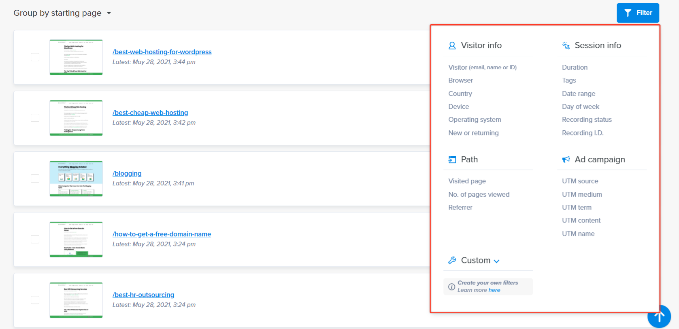Image resolution: width=679 pixels, height=329 pixels.
Task: Select the Visited page filter
Action: coord(467,181)
